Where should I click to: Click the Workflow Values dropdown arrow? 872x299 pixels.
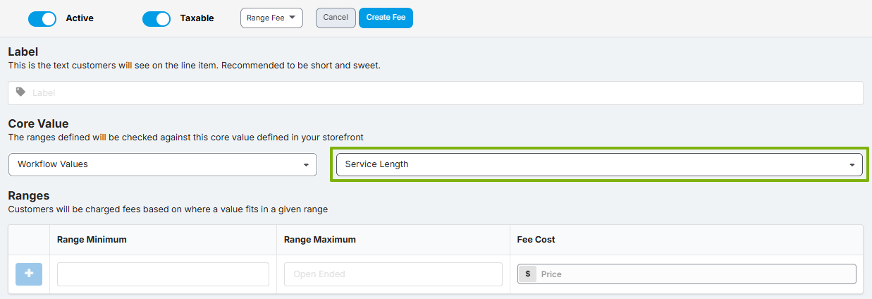coord(306,165)
